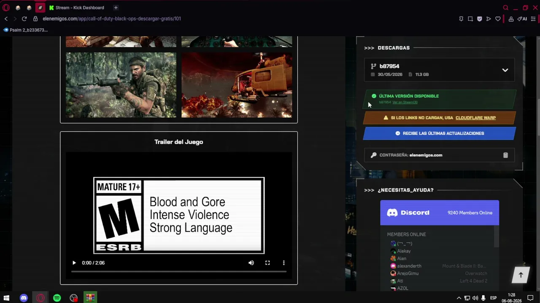
Task: Switch to the first pinned browser tab
Action: (x=18, y=8)
